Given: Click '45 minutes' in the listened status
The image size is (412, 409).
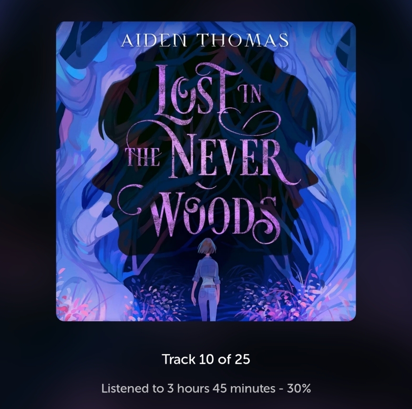Looking at the screenshot, I should click(244, 388).
